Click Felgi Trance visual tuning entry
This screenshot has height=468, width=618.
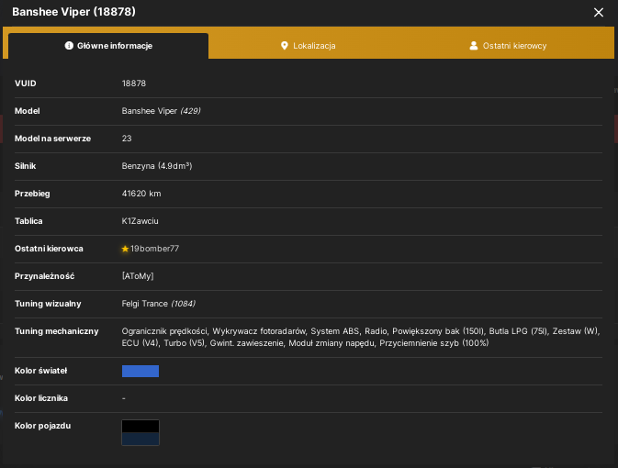pos(159,304)
